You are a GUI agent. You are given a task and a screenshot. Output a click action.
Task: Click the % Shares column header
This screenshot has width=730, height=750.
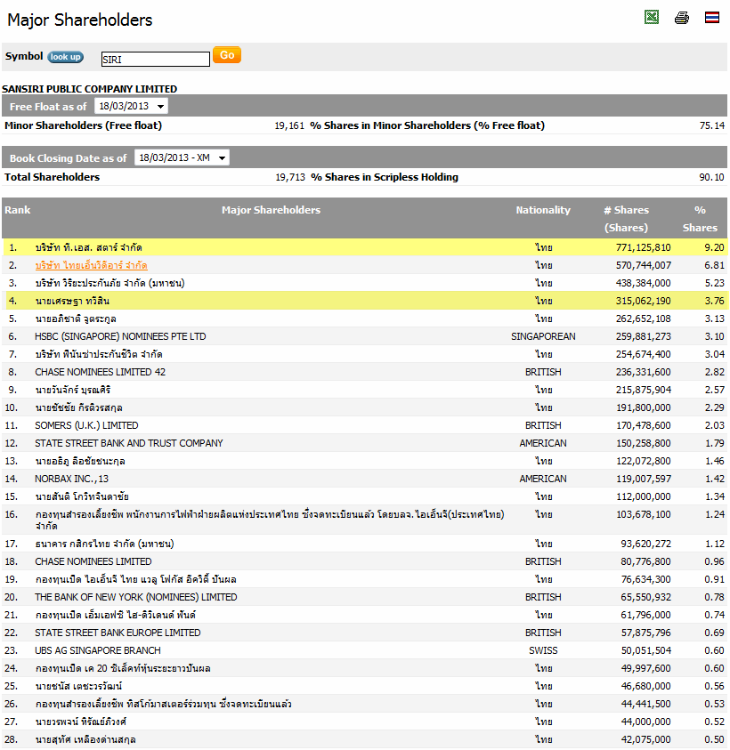click(x=700, y=219)
